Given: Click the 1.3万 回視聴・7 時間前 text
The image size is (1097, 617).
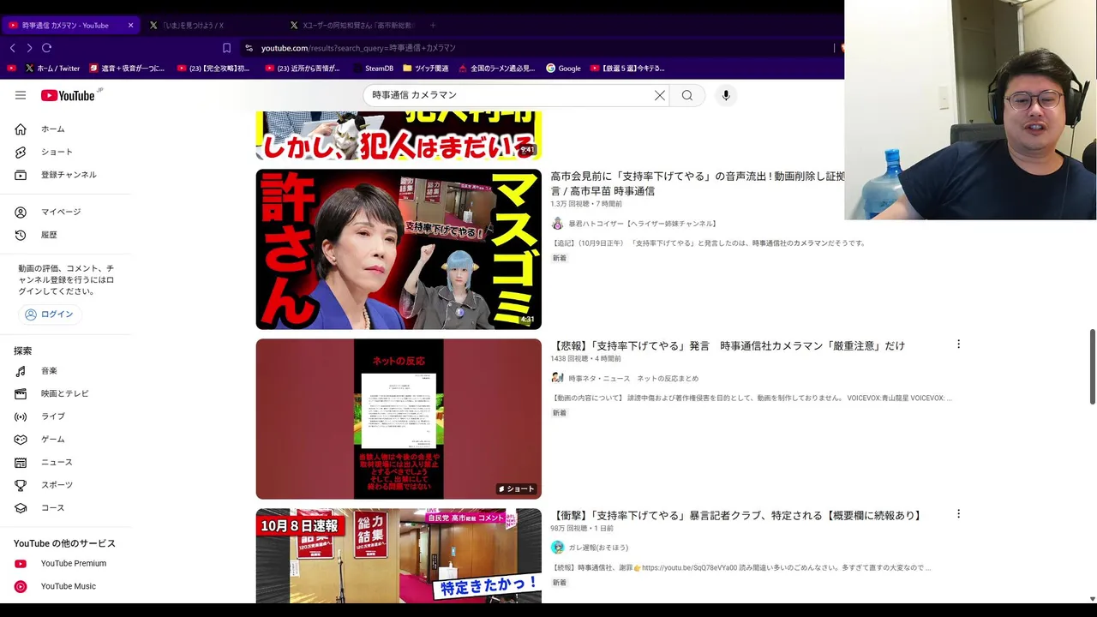Looking at the screenshot, I should click(x=586, y=204).
